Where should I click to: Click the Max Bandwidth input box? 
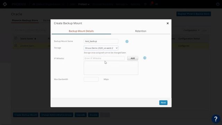click(91, 79)
